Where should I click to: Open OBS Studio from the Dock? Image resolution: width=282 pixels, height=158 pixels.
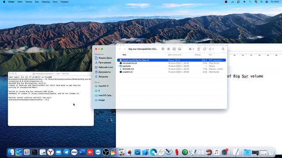click(x=106, y=152)
